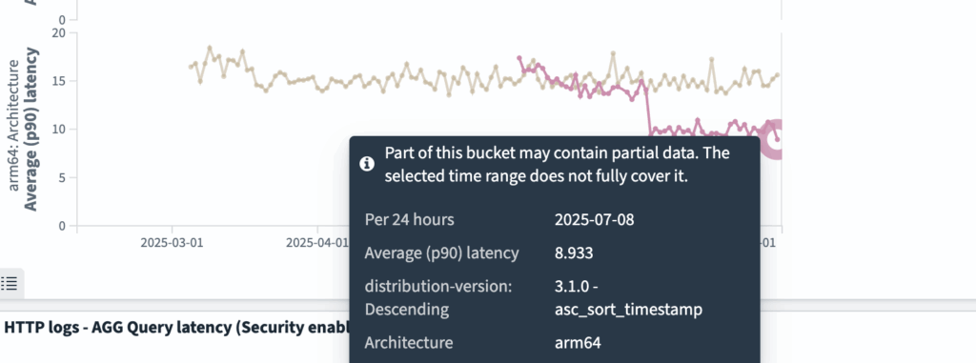This screenshot has width=976, height=363.
Task: Click the partial data warning message text
Action: [557, 165]
